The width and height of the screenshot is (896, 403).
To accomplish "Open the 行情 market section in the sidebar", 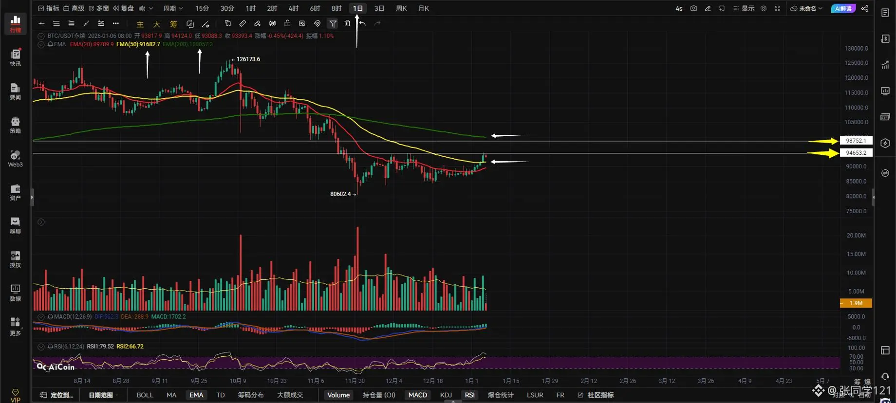I will click(x=15, y=24).
